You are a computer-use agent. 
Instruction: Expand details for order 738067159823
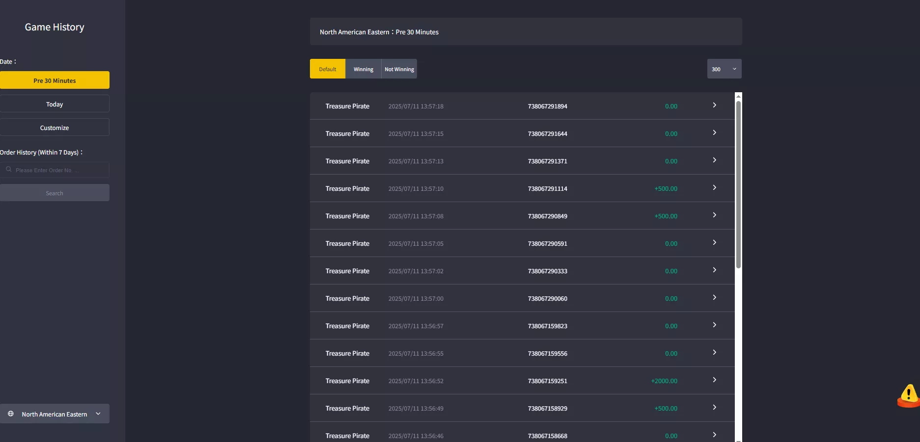click(714, 325)
